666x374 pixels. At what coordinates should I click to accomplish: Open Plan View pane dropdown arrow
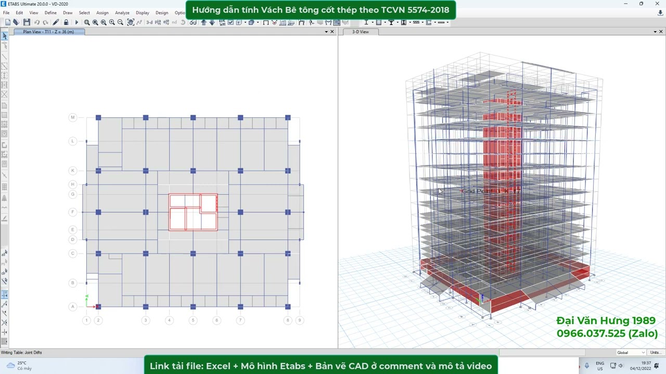[326, 32]
